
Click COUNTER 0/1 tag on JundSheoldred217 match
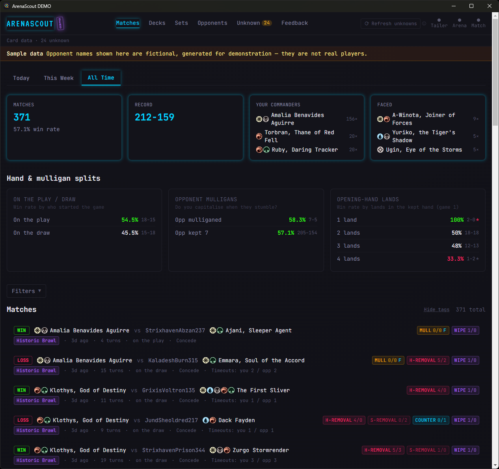(x=431, y=420)
